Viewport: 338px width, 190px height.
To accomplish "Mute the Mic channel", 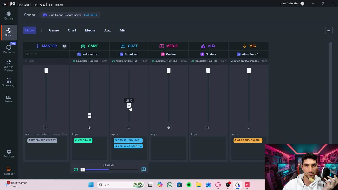I will pyautogui.click(x=249, y=127).
